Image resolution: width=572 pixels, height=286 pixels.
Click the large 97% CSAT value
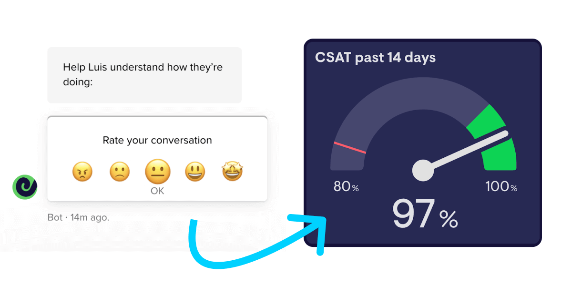(424, 214)
